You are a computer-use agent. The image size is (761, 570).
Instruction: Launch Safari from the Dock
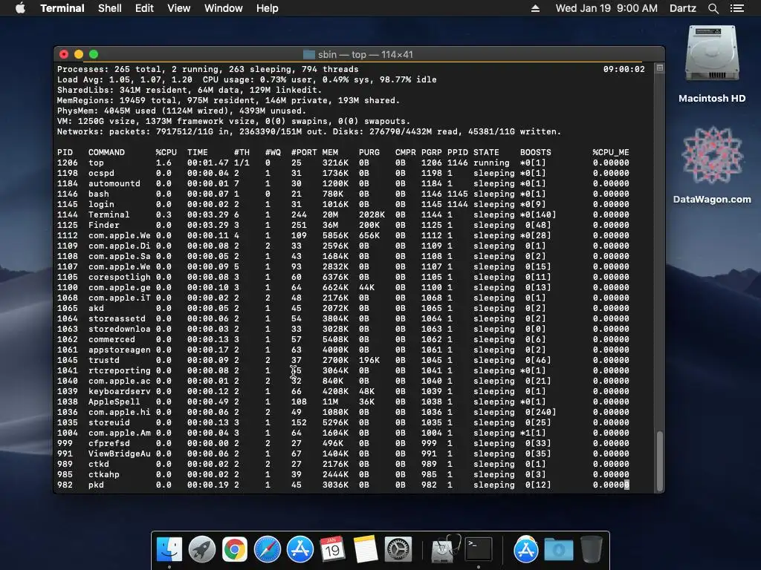pos(268,549)
